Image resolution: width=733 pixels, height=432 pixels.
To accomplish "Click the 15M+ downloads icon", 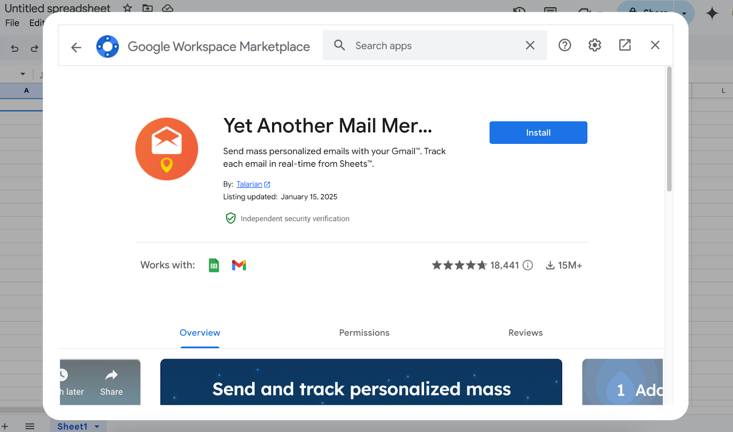I will tap(550, 265).
